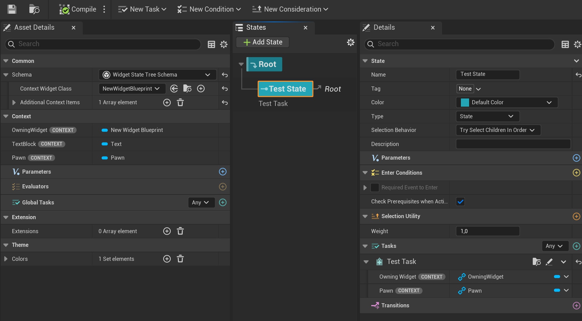The image size is (582, 321).
Task: Switch to the Details tab
Action: tap(384, 28)
